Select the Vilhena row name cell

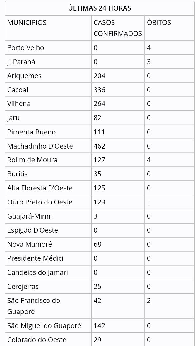pyautogui.click(x=19, y=104)
